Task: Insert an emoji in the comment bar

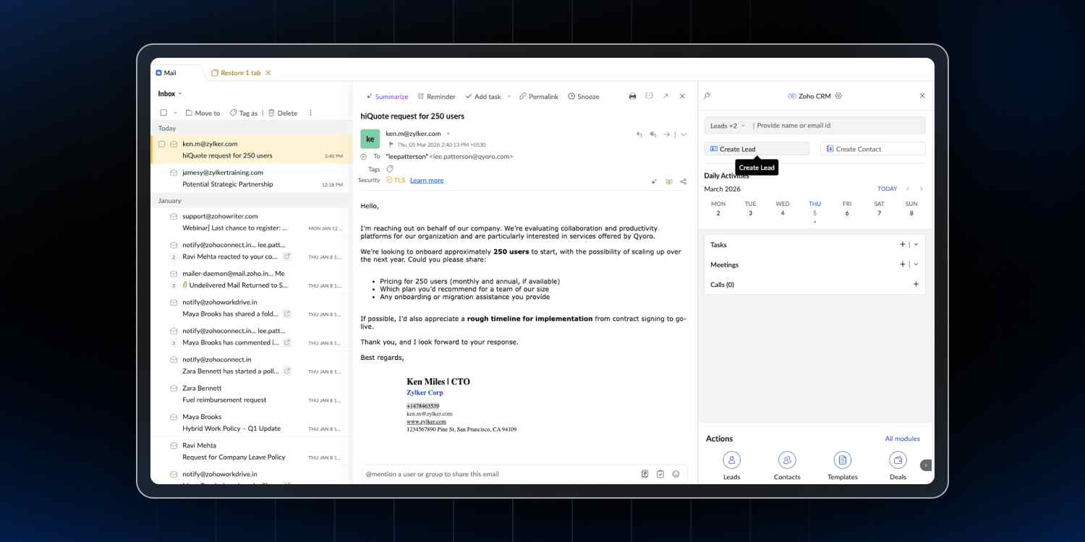Action: coord(676,474)
